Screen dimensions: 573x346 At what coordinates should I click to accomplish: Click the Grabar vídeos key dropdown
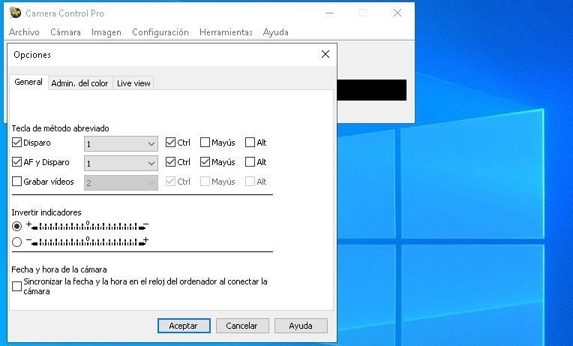[x=121, y=182]
